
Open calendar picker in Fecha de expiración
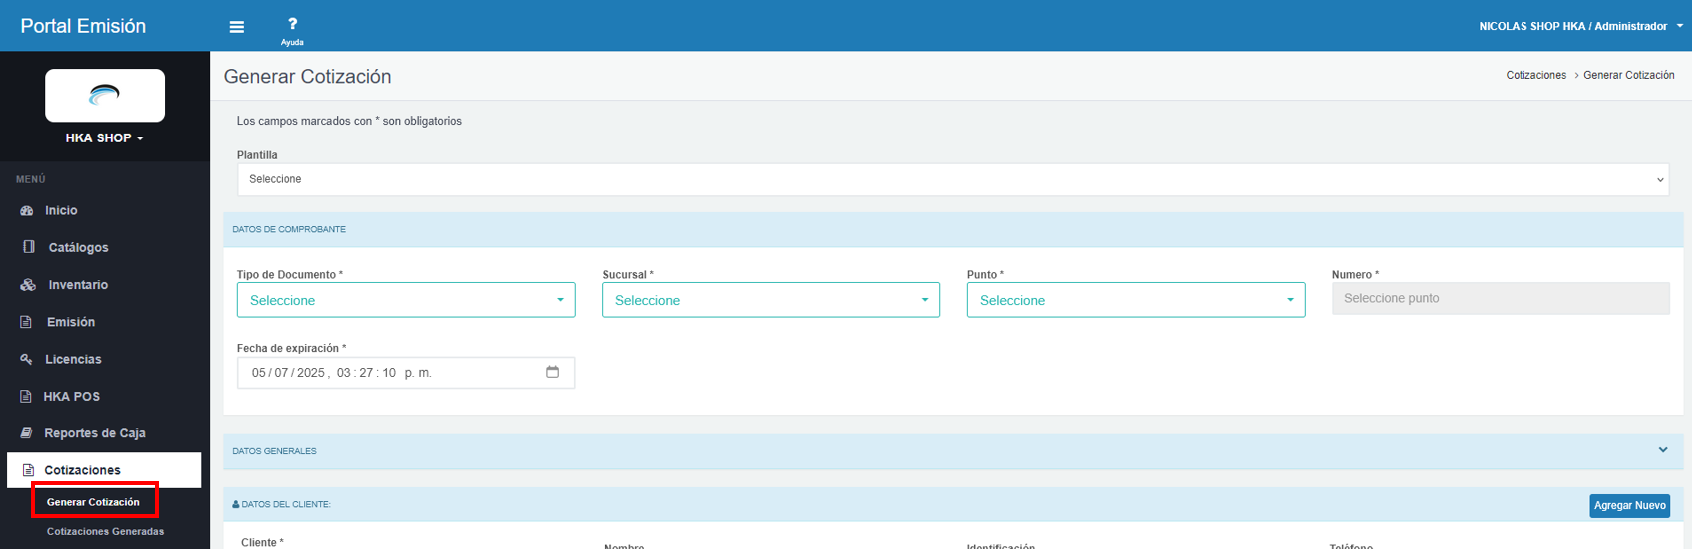click(552, 372)
